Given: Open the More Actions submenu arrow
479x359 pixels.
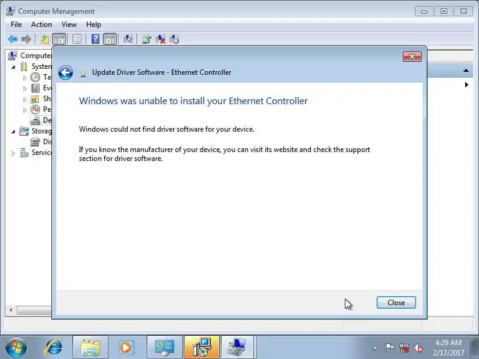Looking at the screenshot, I should pyautogui.click(x=466, y=84).
